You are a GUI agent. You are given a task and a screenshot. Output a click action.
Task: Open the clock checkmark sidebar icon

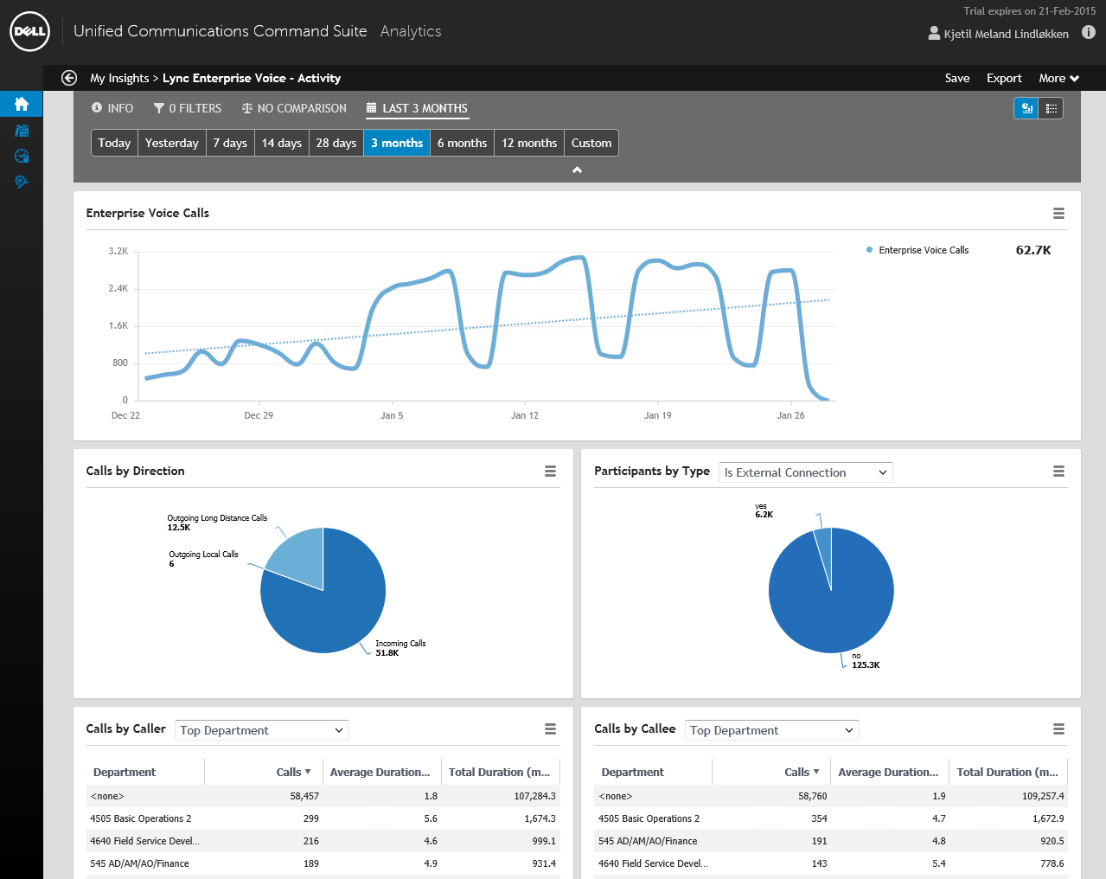point(22,156)
